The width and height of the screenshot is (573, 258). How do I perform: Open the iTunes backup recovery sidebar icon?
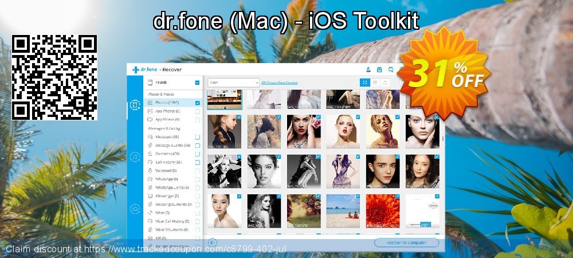(135, 157)
